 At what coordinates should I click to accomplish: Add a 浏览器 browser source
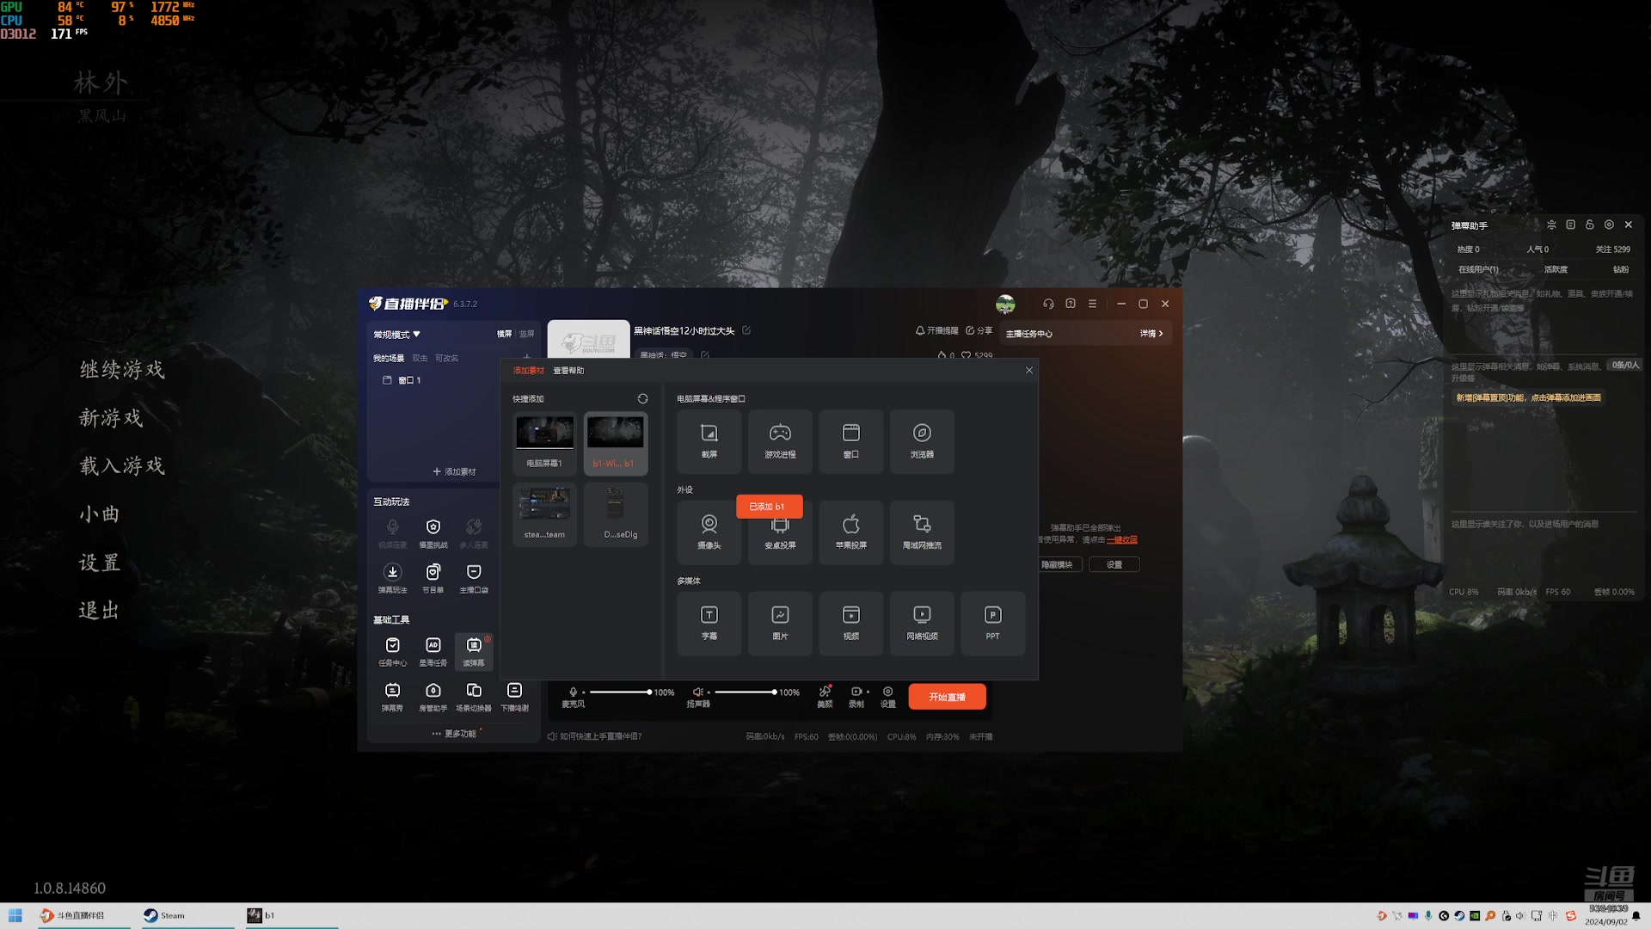tap(922, 441)
